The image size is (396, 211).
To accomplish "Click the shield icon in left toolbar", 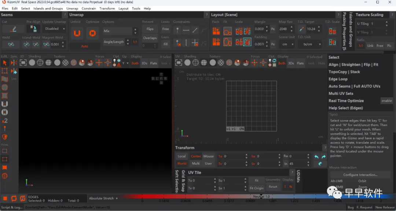I will pos(4,137).
